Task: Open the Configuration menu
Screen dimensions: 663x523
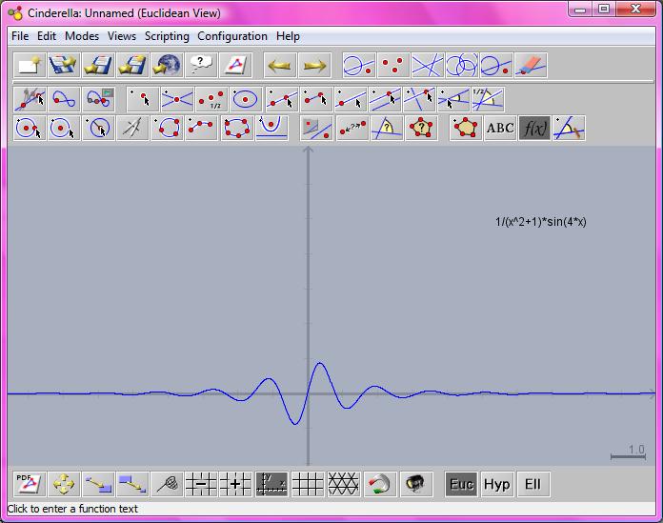Action: [232, 36]
